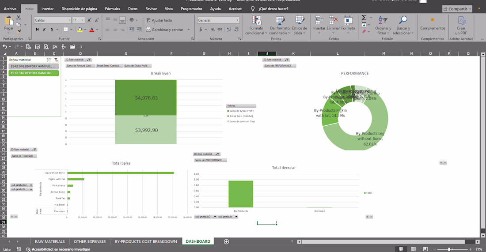Click the Autosuma sigma icon

(x=364, y=18)
